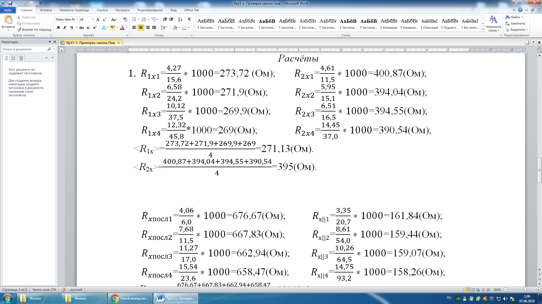Screen dimensions: 542x304
Task: Activate Формат по образцу format painter
Action: click(34, 30)
